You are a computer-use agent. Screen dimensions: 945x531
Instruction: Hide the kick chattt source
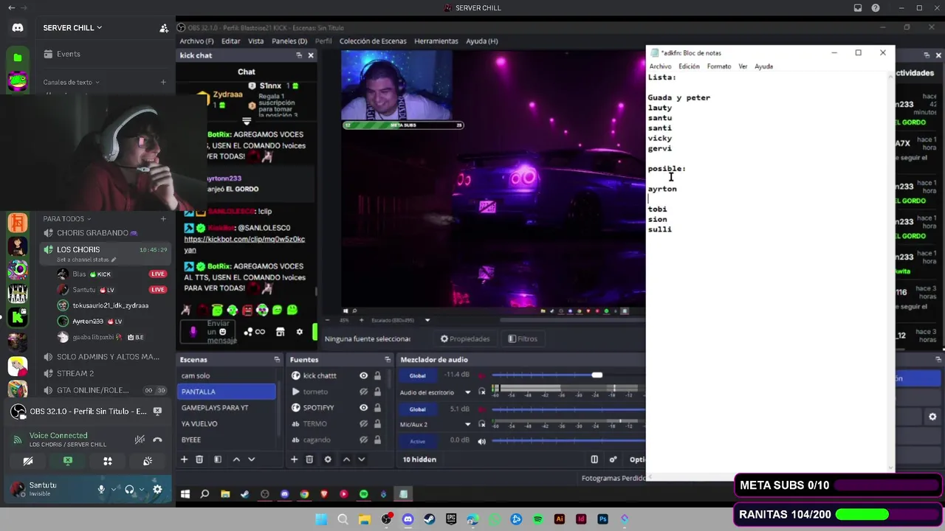pyautogui.click(x=363, y=375)
